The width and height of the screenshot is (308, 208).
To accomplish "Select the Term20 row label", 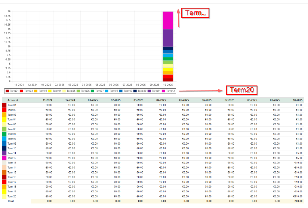I will 12,196.
